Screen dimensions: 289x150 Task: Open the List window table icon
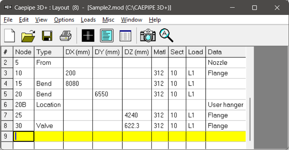[x=125, y=36]
